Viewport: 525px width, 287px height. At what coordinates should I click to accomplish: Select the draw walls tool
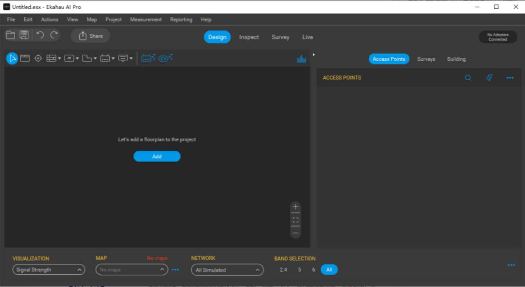(51, 58)
